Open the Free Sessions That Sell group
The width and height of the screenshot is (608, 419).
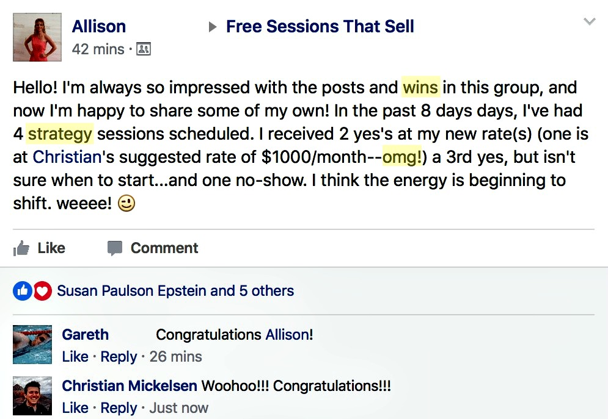click(320, 26)
